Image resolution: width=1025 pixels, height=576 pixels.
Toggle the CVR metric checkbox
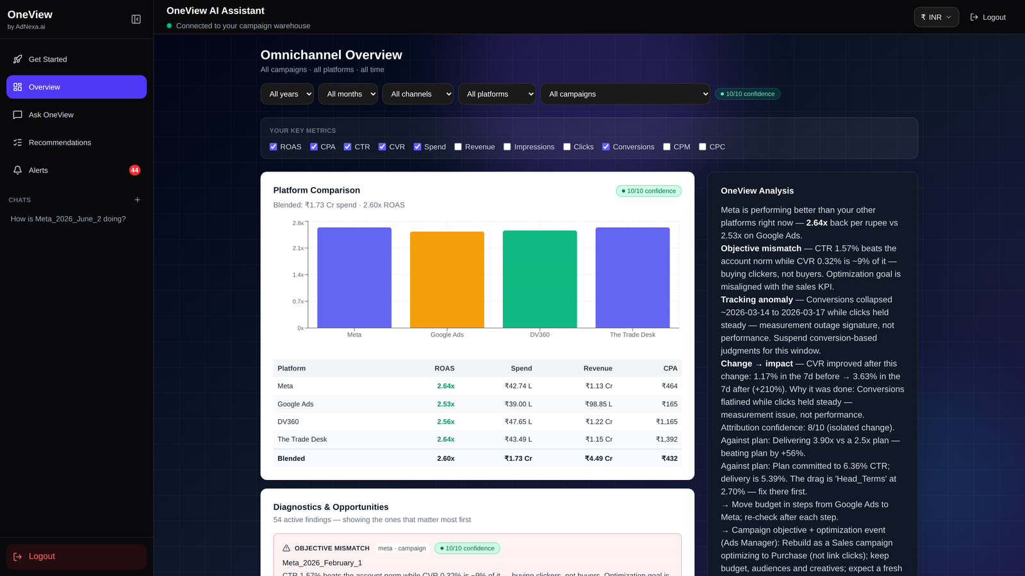(x=382, y=147)
